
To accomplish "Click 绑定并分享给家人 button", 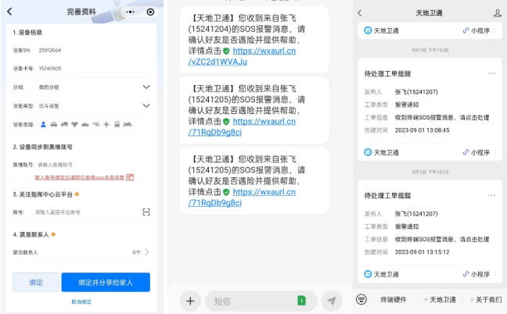I will click(106, 283).
